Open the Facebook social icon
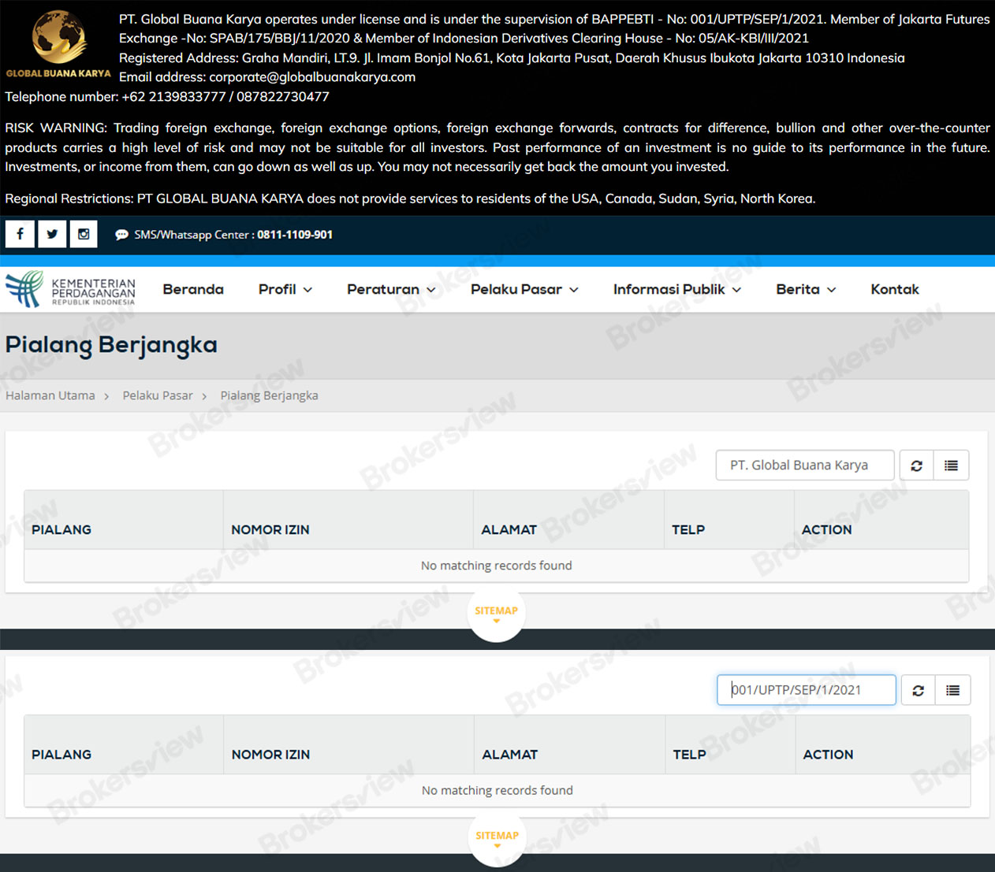995x872 pixels. 20,234
